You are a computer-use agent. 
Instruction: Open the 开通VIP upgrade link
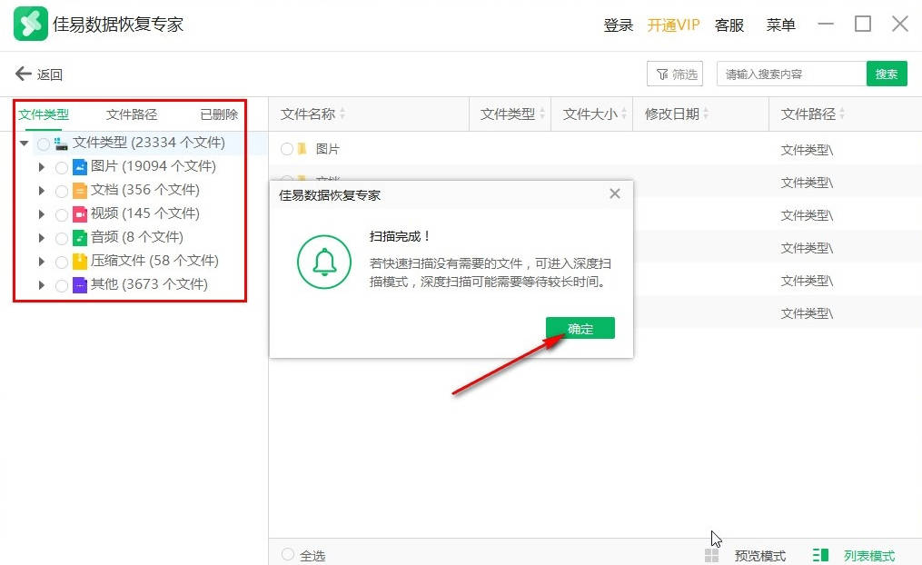click(x=674, y=25)
